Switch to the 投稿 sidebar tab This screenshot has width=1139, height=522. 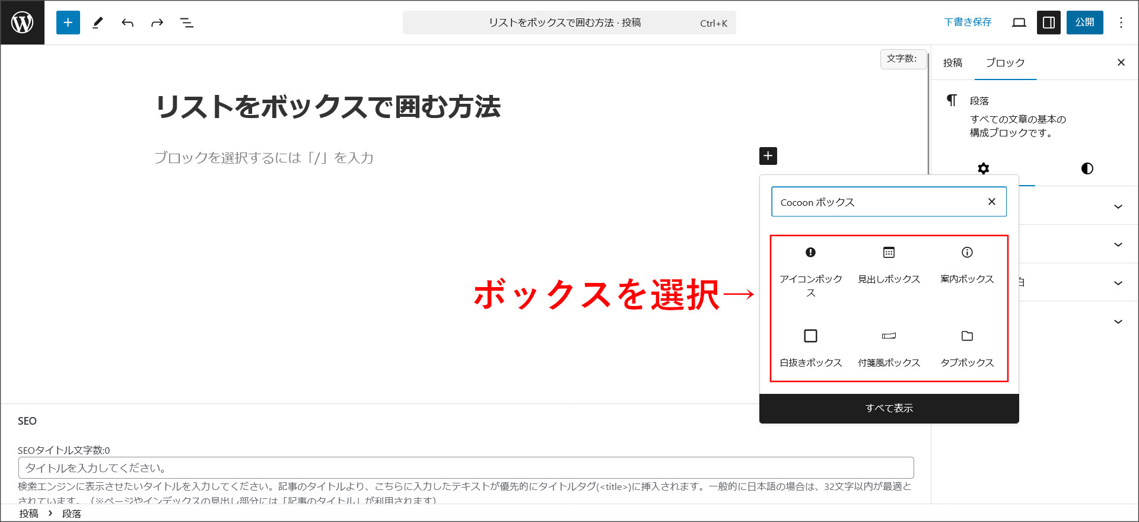(x=953, y=62)
